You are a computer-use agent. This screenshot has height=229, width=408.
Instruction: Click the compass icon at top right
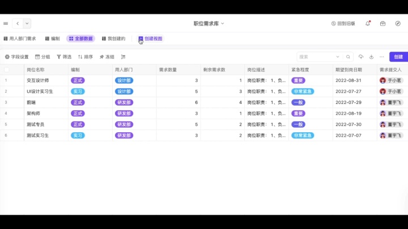(398, 23)
